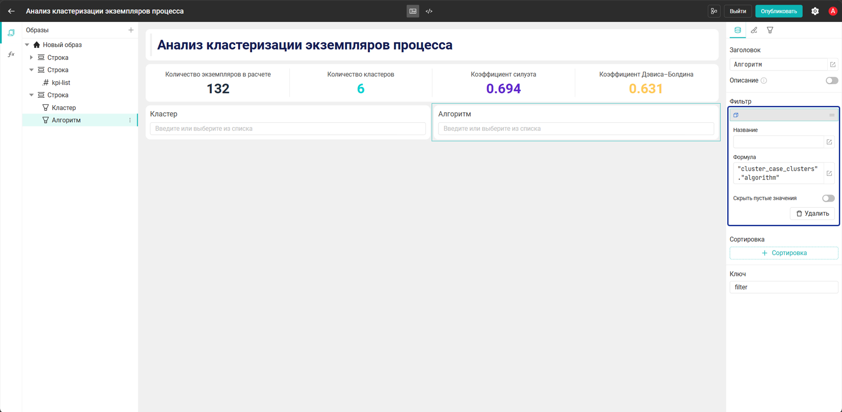The image size is (842, 412).
Task: Open the structure tree icon in header
Action: coord(714,11)
